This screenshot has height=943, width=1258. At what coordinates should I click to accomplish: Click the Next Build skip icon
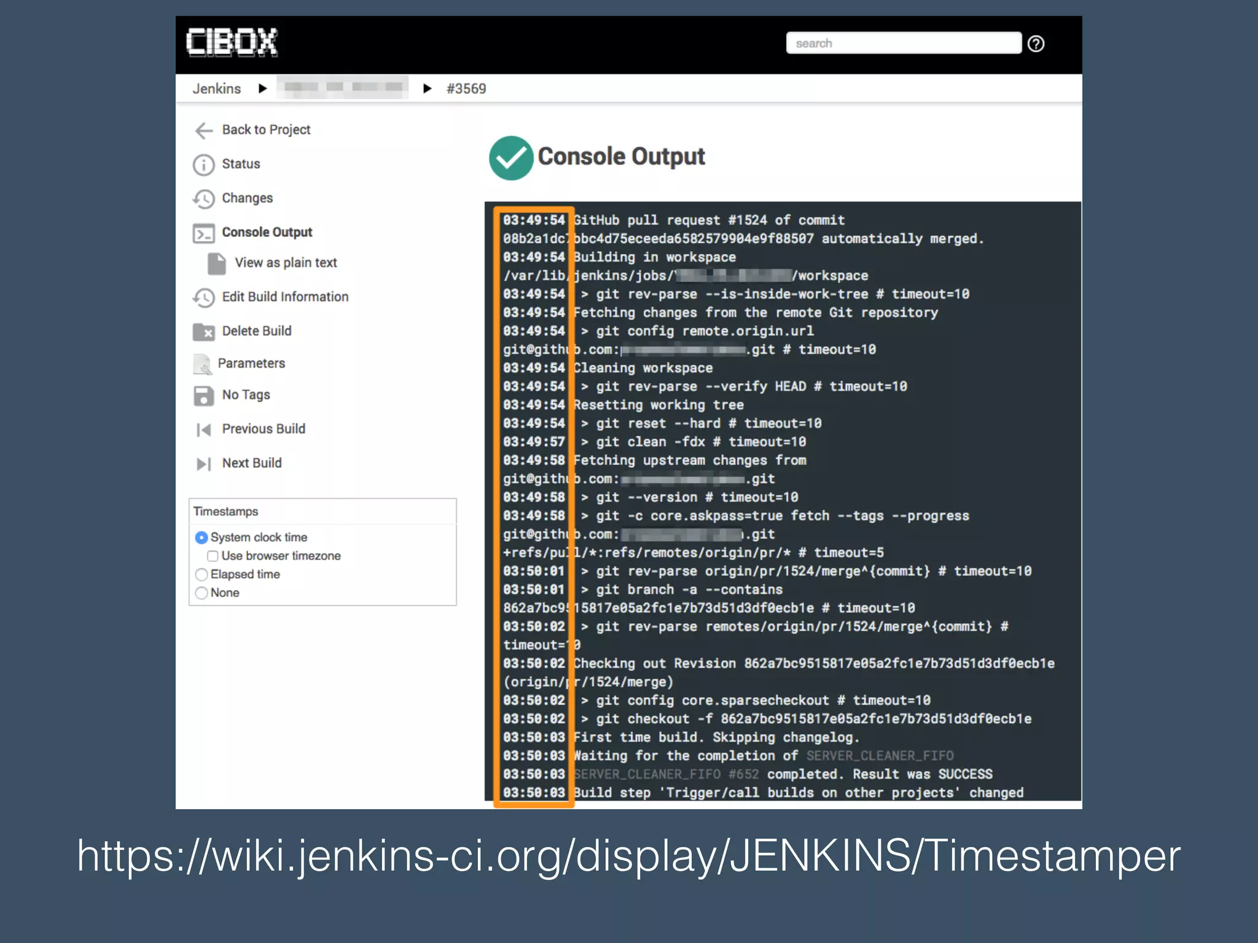[204, 464]
